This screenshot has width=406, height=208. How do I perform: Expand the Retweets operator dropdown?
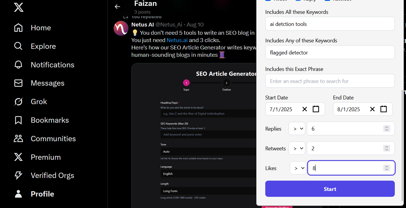point(297,148)
